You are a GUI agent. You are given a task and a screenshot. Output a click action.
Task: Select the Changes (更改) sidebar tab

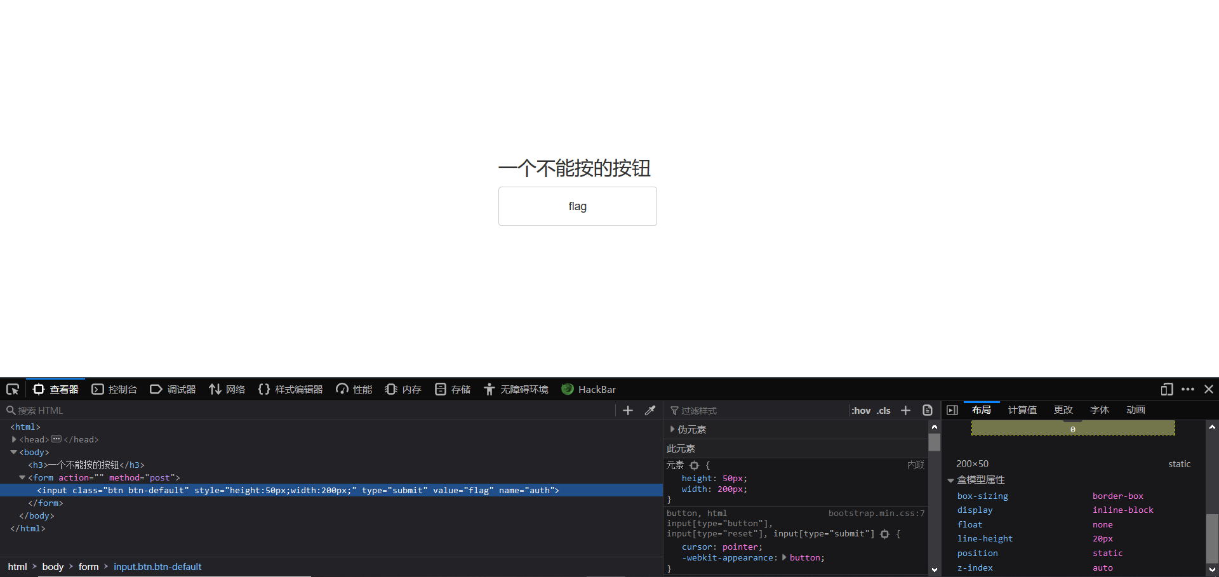pos(1063,410)
